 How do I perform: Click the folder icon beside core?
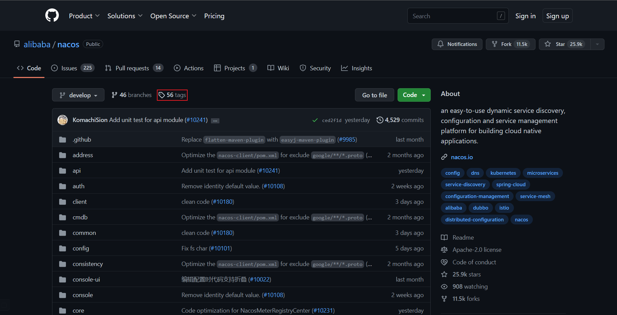63,311
